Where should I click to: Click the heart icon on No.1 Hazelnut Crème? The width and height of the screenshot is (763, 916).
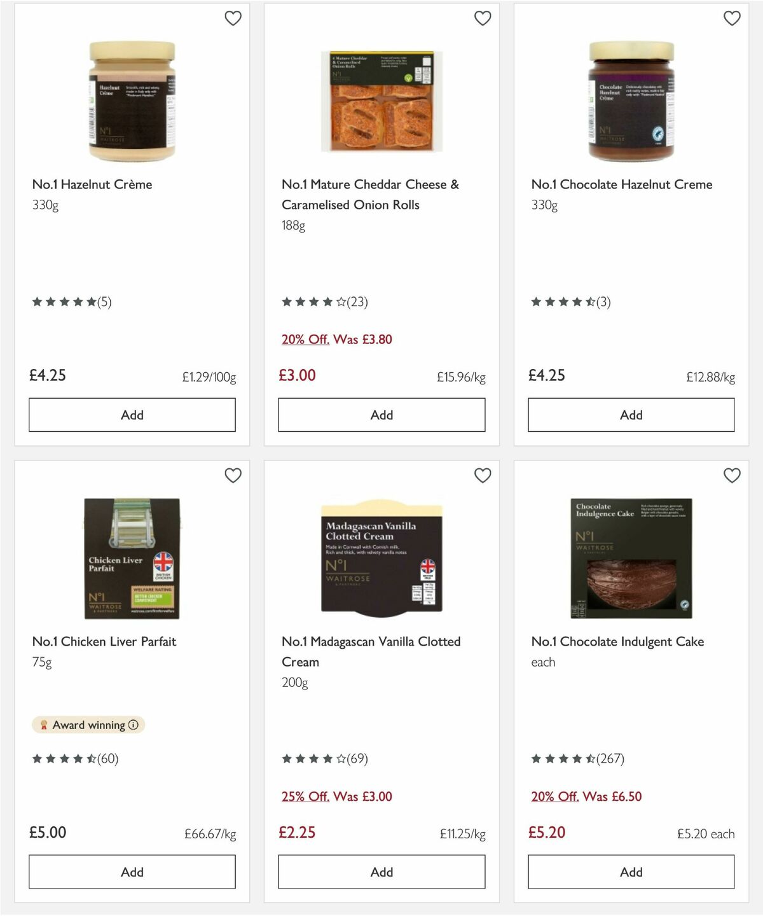(x=233, y=18)
